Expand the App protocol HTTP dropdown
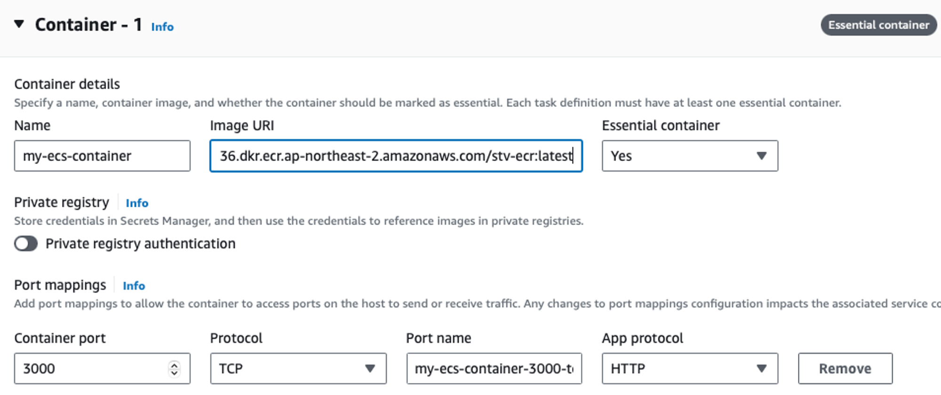 [x=690, y=369]
